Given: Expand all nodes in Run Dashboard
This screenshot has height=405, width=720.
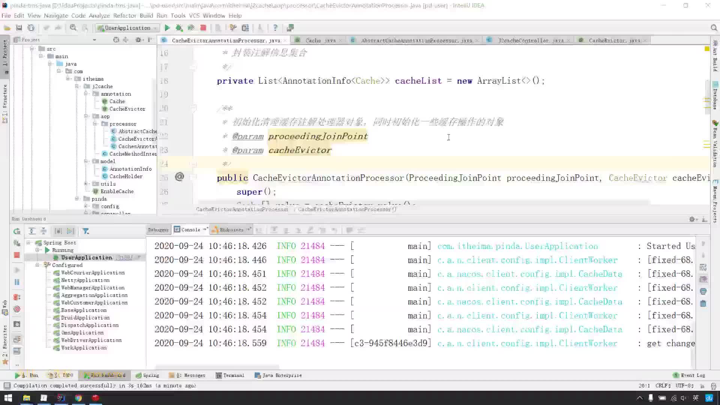Looking at the screenshot, I should 32,231.
